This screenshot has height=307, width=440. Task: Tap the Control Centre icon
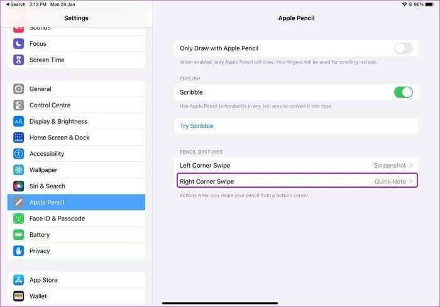pyautogui.click(x=18, y=105)
